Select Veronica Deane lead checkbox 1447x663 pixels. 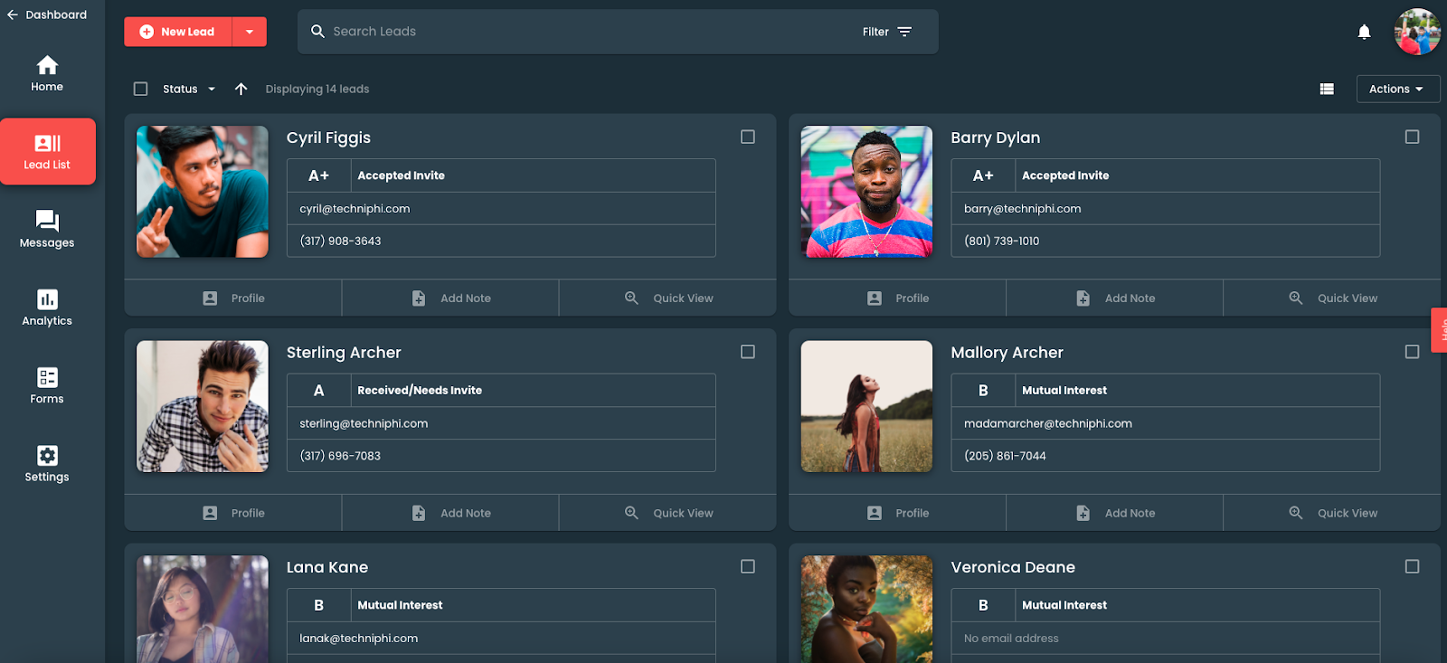[x=1412, y=566]
